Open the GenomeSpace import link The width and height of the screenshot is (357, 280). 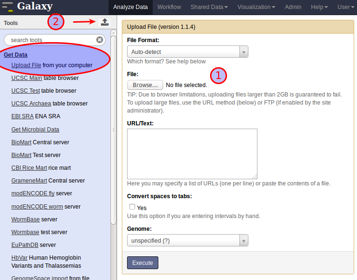click(x=40, y=278)
